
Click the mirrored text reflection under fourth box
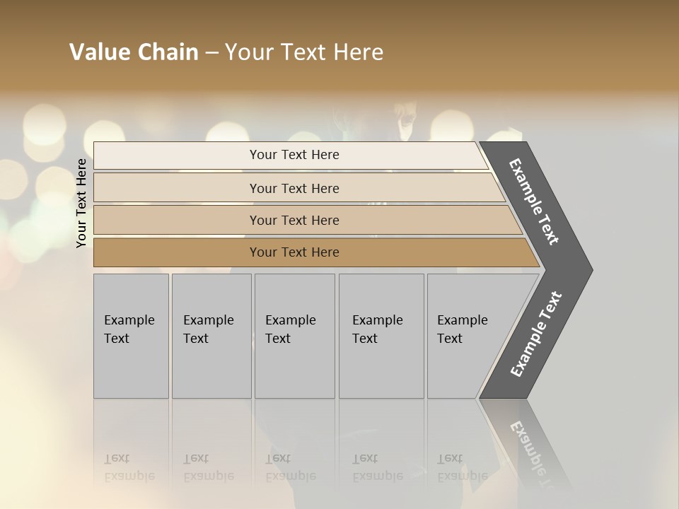coord(378,467)
